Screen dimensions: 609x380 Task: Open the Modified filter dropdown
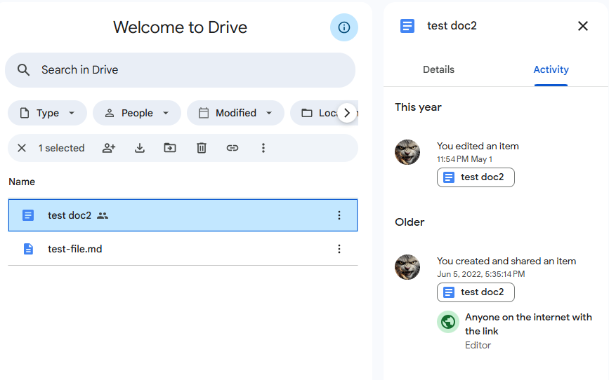pyautogui.click(x=235, y=113)
